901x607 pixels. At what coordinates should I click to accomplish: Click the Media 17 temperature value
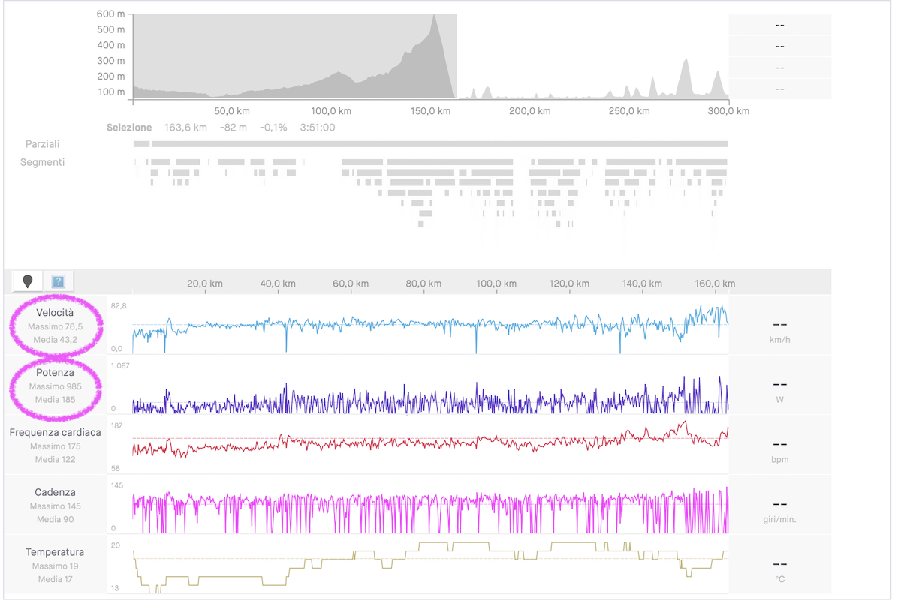[x=56, y=580]
